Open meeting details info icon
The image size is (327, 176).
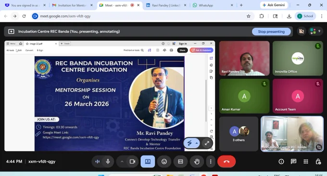click(x=281, y=162)
